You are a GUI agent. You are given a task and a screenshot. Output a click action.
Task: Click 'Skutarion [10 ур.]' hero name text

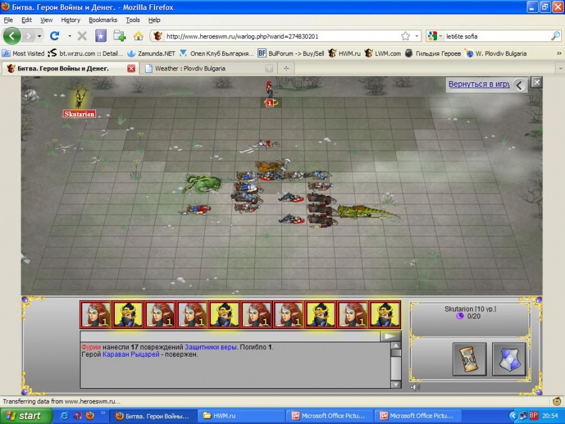click(x=470, y=309)
